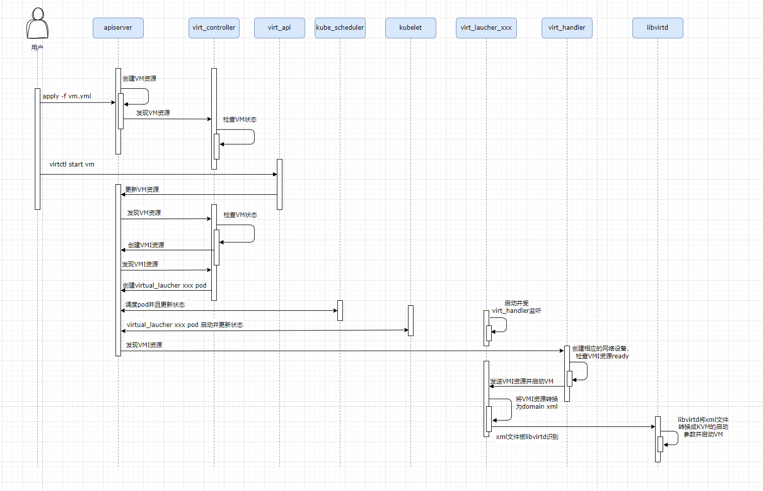Select the xml文件被libvirtd识别 label
The image size is (763, 491).
[527, 437]
